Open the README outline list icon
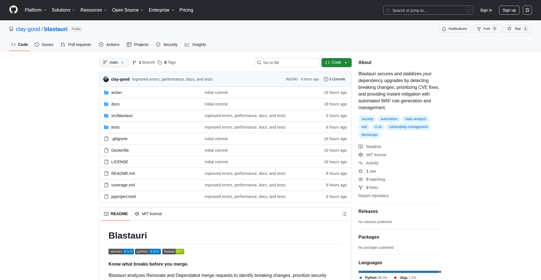The height and width of the screenshot is (280, 541). [344, 214]
